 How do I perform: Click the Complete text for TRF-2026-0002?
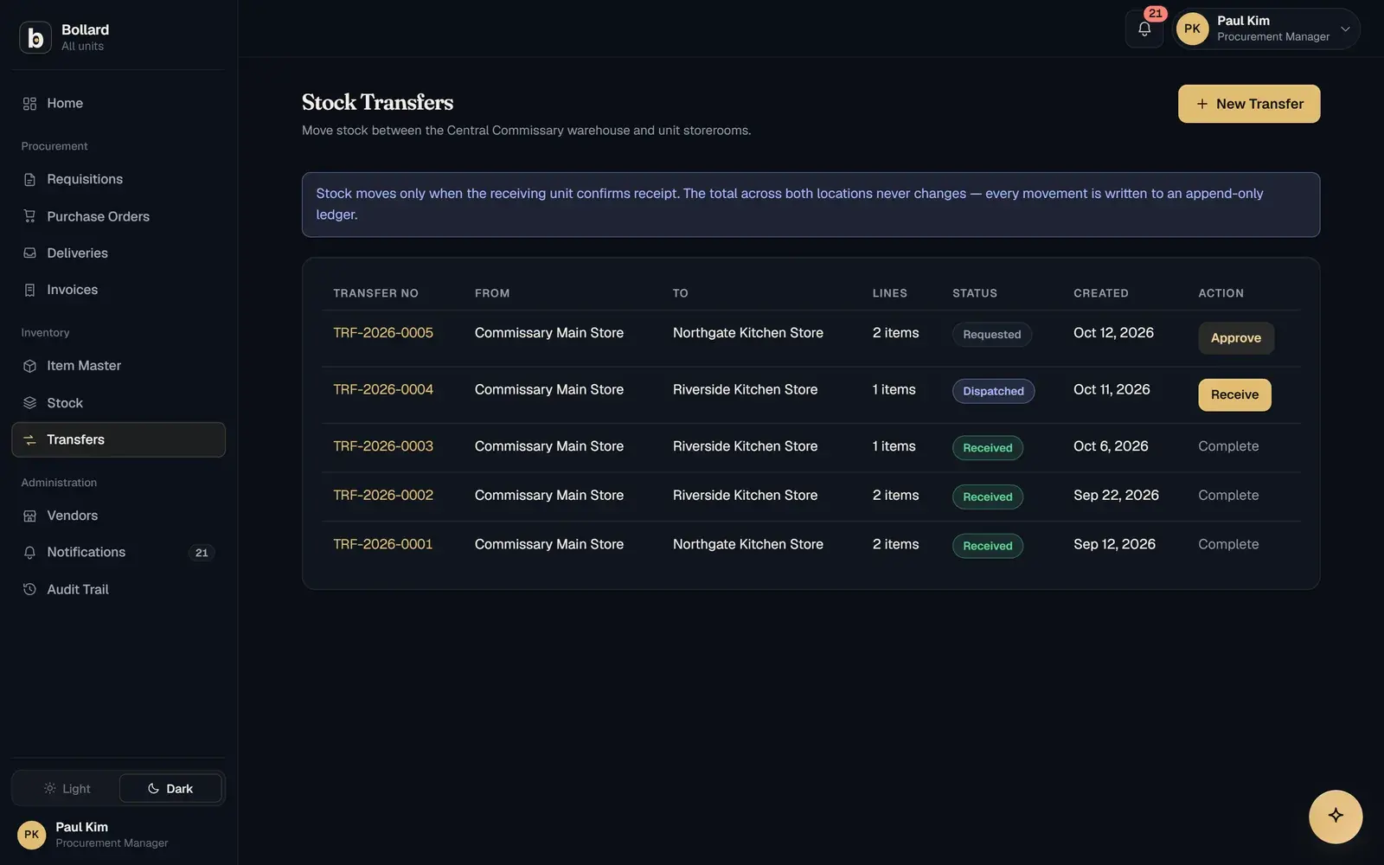(1228, 496)
